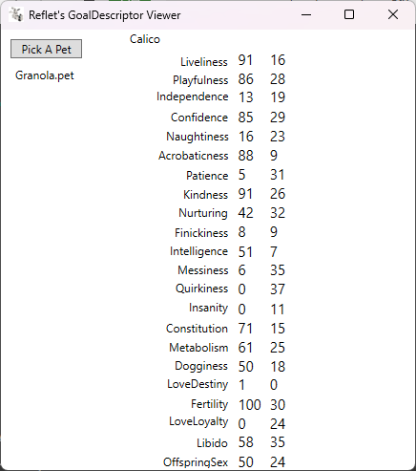
Task: Select the LoveLoyalty trait label
Action: click(198, 421)
